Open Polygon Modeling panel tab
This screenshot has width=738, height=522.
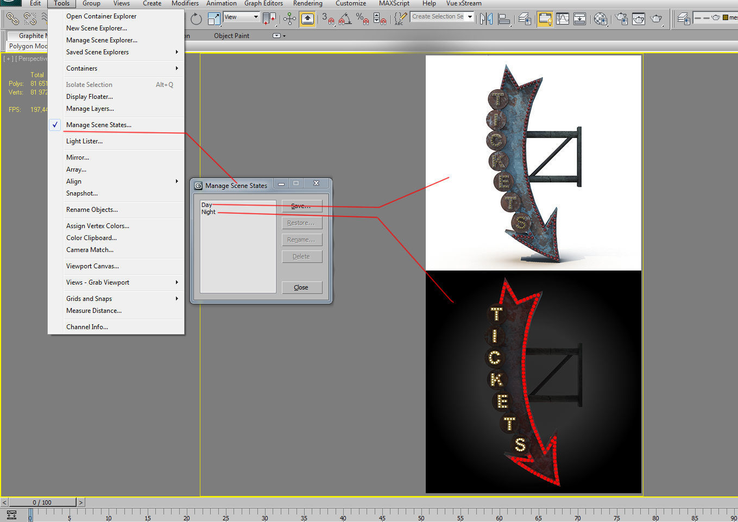point(27,46)
